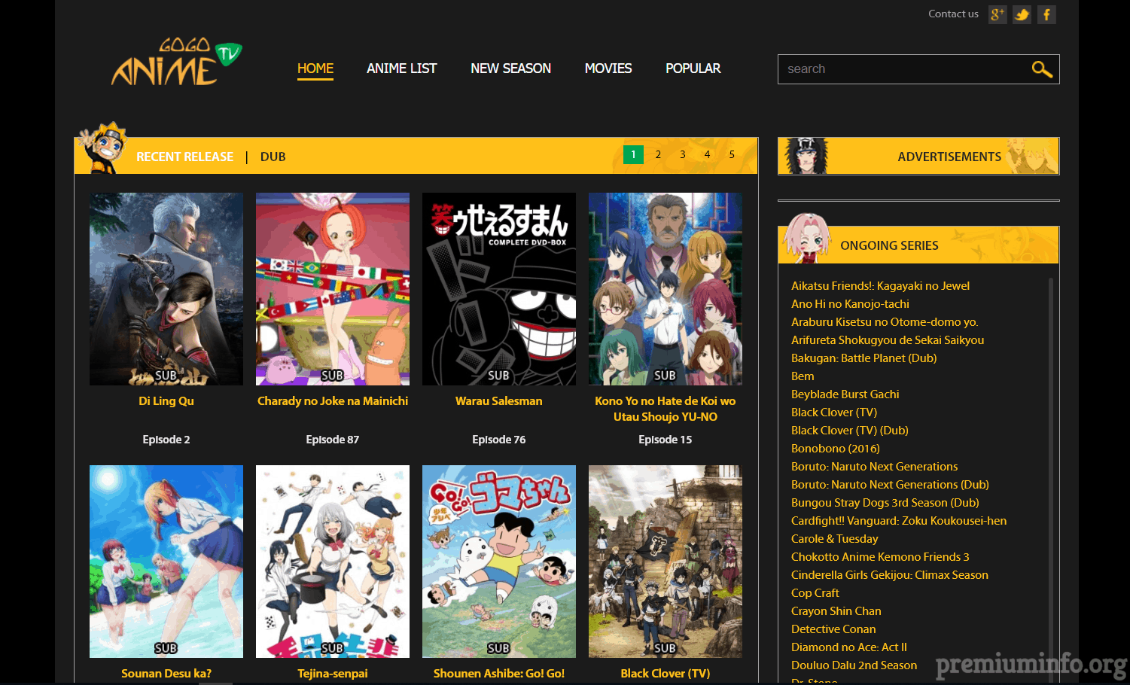Open Beyblade Burst Gachi
Screen dimensions: 1130x685
click(x=845, y=394)
